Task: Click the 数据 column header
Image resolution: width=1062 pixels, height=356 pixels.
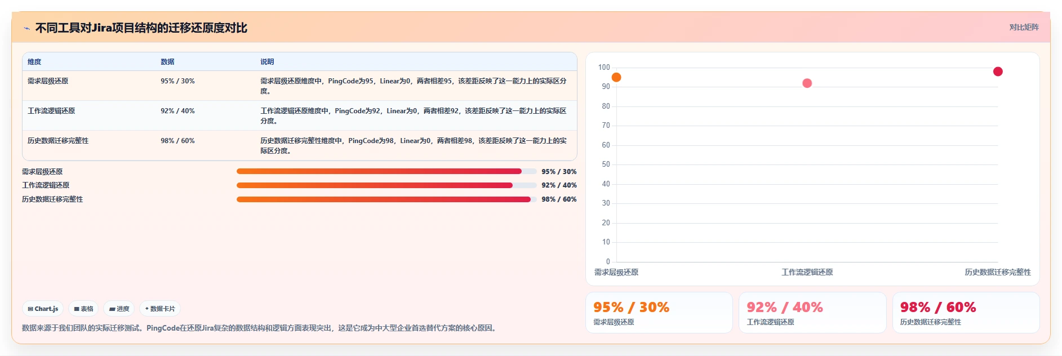Action: point(167,62)
